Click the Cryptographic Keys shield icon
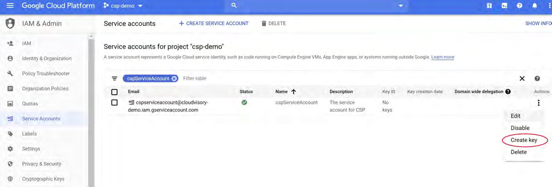The image size is (552, 187). 10,179
